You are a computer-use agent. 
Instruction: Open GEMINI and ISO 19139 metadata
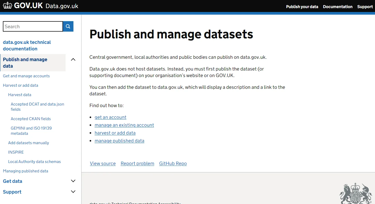(31, 131)
